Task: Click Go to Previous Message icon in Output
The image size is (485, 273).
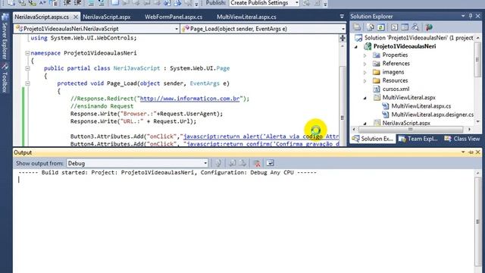Action: (233, 163)
